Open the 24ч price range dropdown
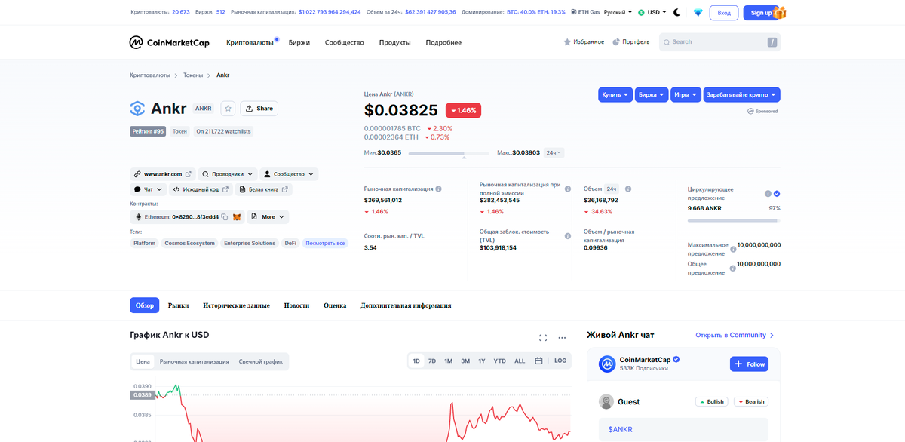Screen dimensions: 905x442 554,153
